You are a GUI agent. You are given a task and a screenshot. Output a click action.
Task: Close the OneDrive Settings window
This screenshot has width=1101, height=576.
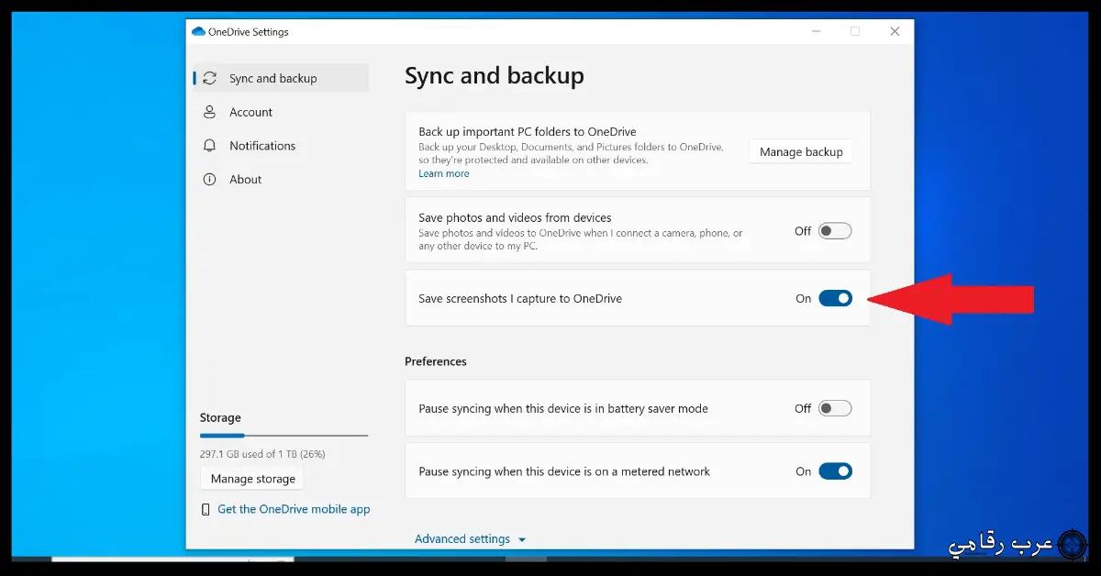[x=895, y=31]
